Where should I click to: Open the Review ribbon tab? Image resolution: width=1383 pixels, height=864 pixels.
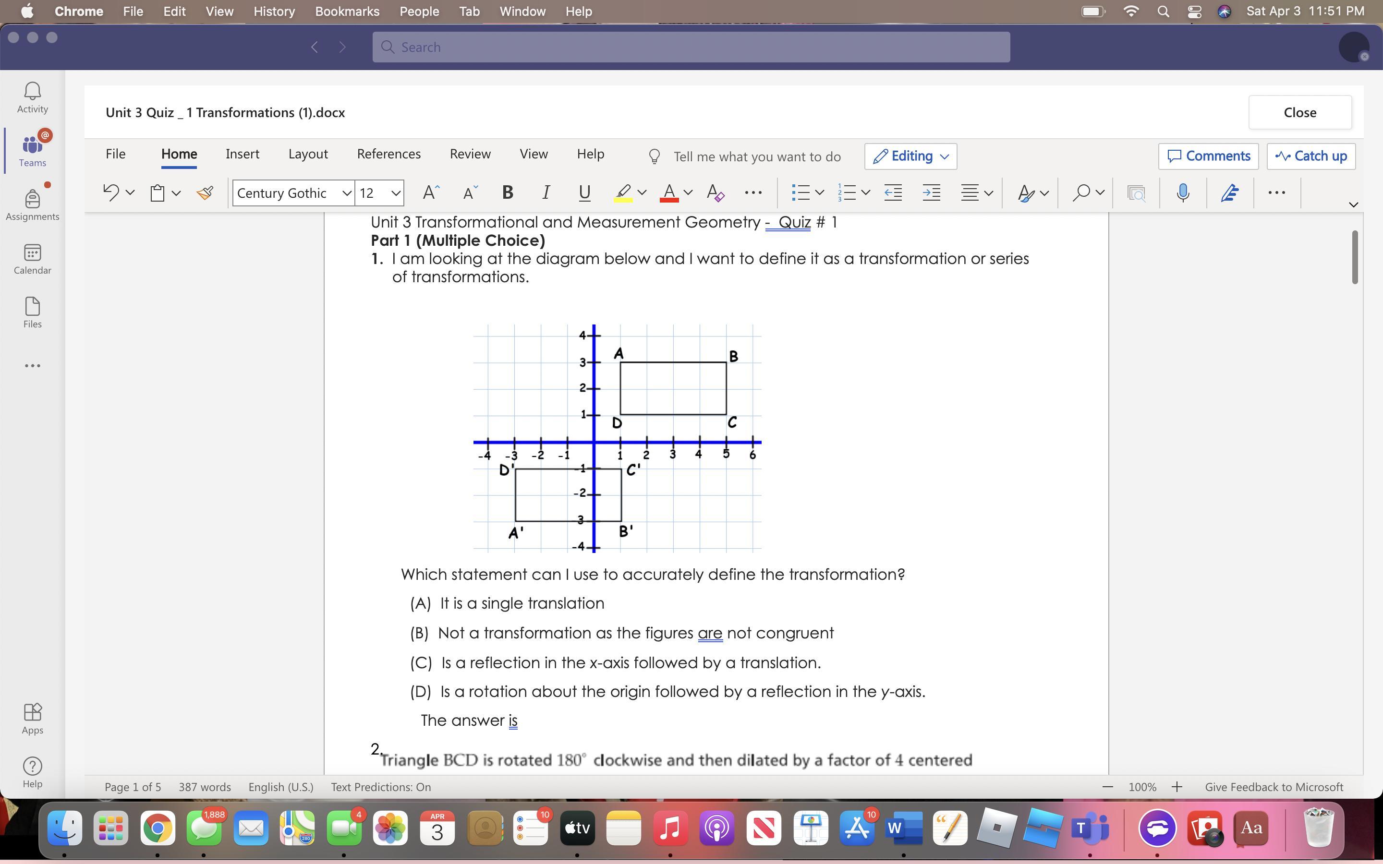point(470,154)
